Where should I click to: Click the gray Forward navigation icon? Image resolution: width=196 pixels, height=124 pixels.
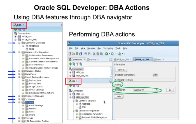pyautogui.click(x=112, y=54)
